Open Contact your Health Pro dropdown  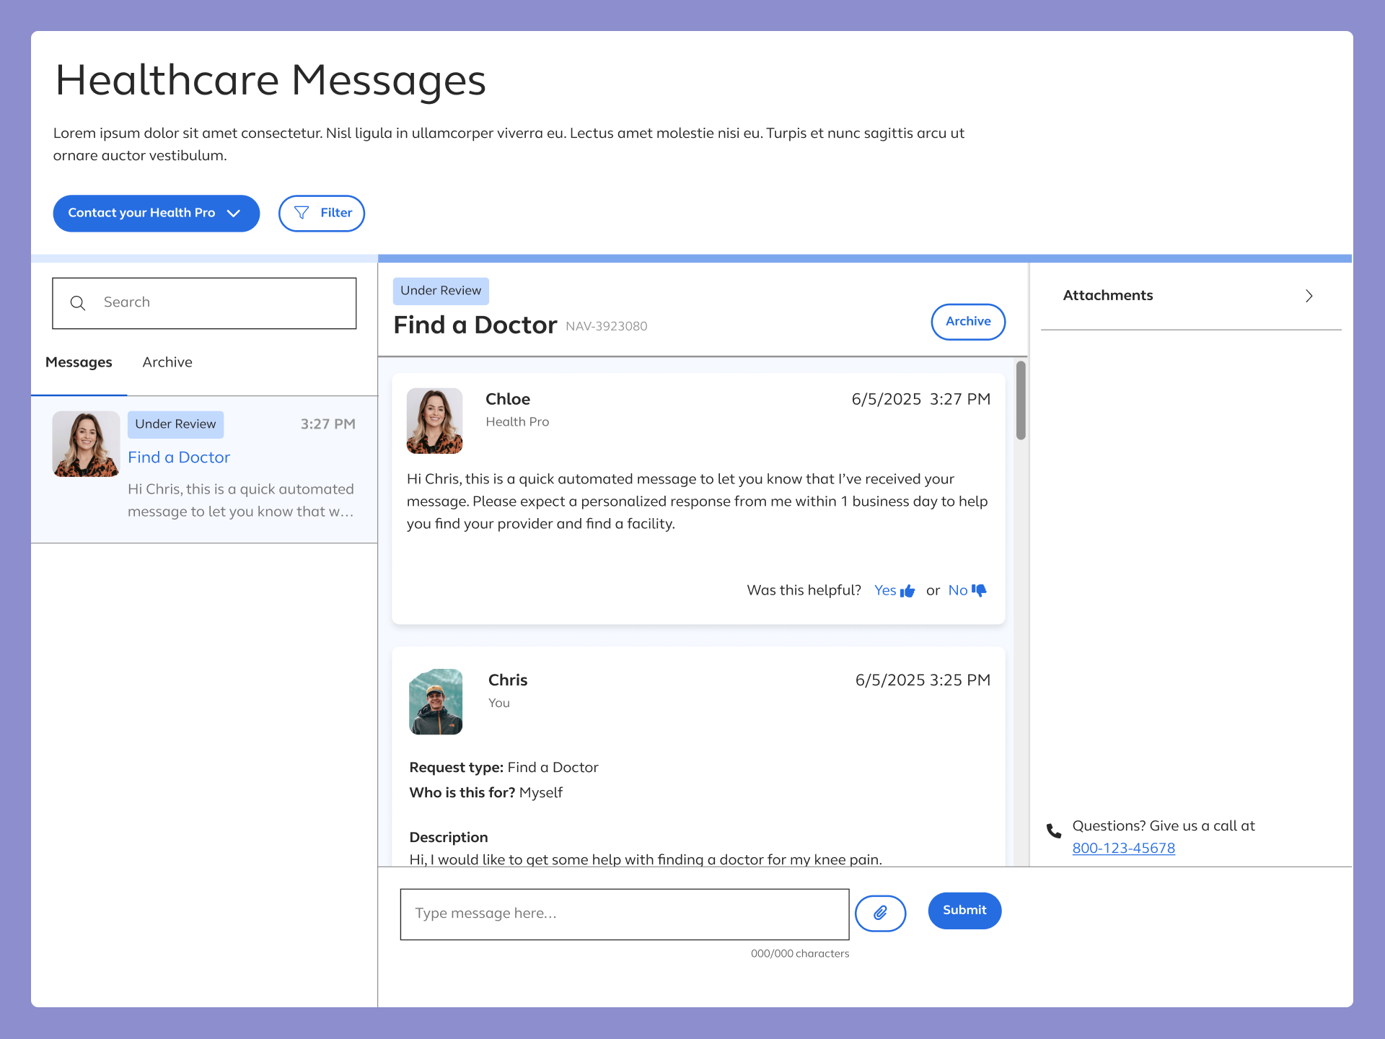click(156, 213)
